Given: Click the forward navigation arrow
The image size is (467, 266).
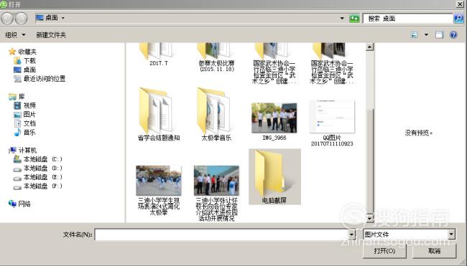Looking at the screenshot, I should click(x=21, y=19).
